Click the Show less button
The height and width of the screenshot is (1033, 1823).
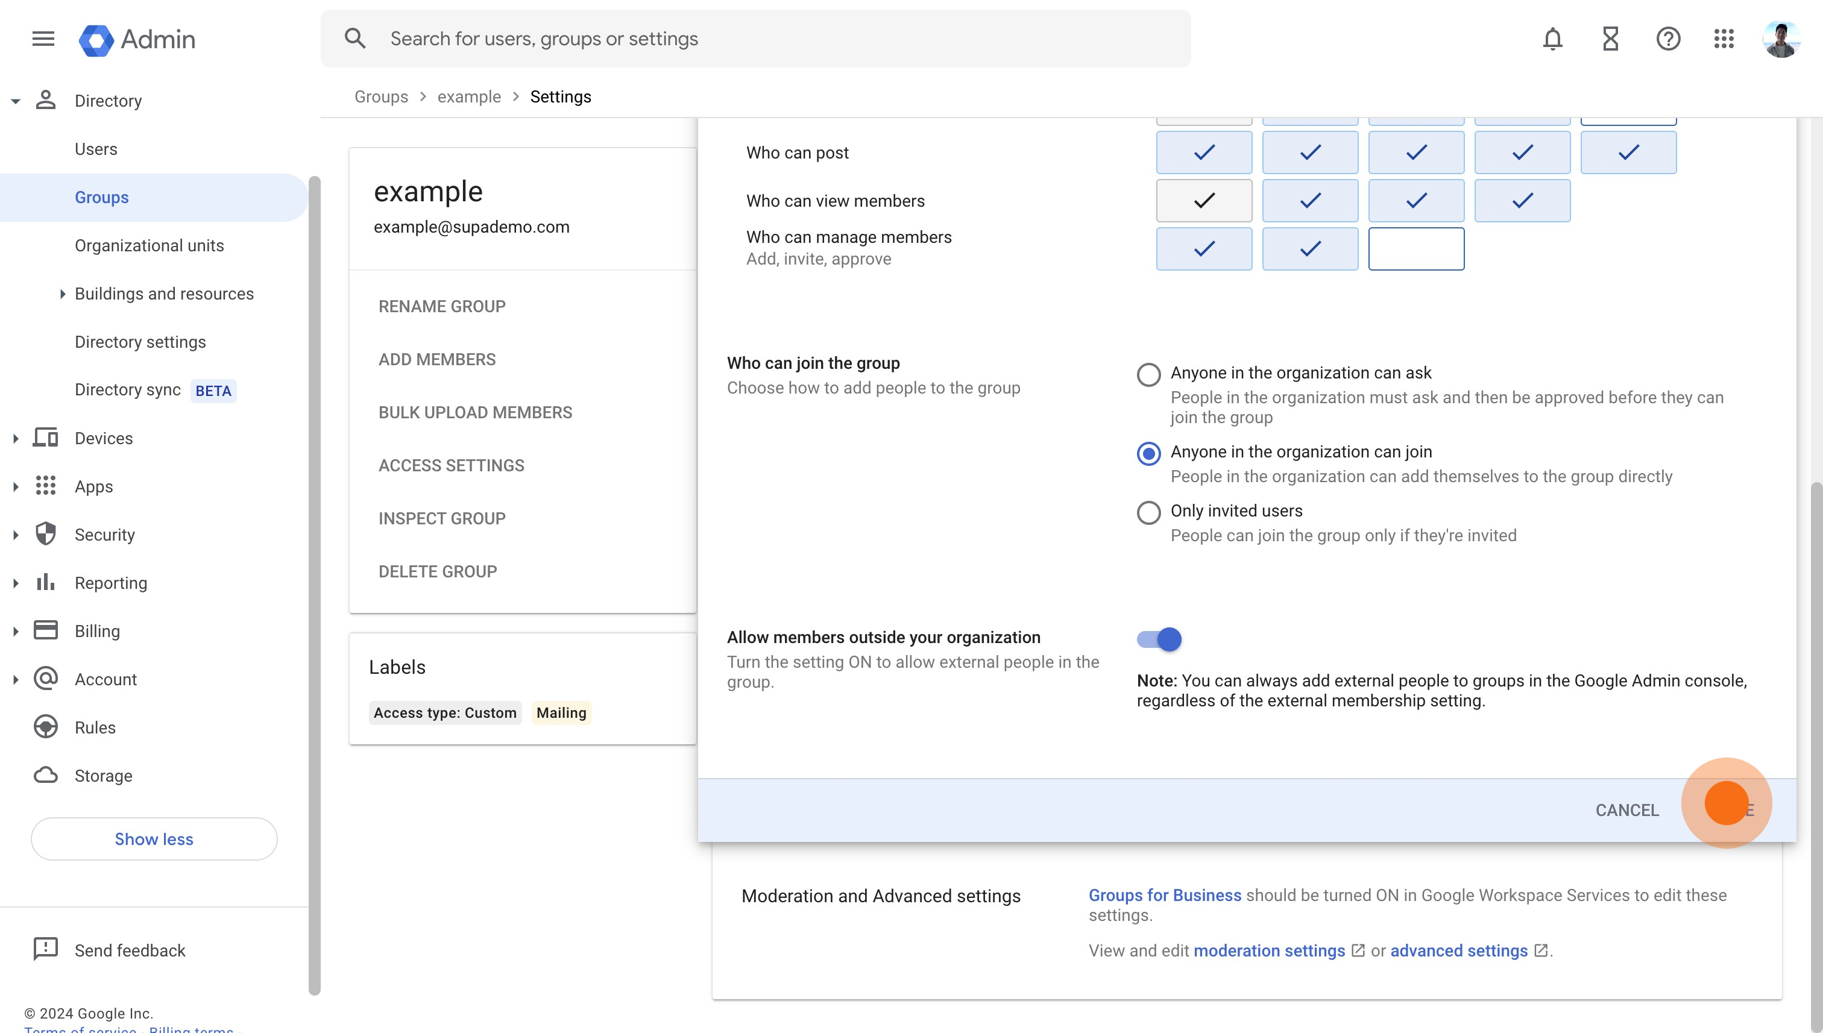[154, 838]
